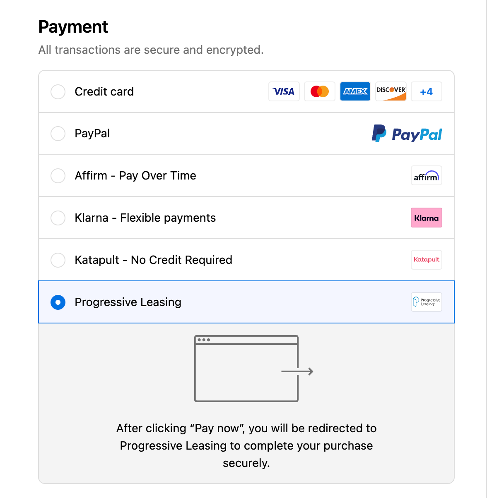Click the Amex card icon

pos(355,91)
